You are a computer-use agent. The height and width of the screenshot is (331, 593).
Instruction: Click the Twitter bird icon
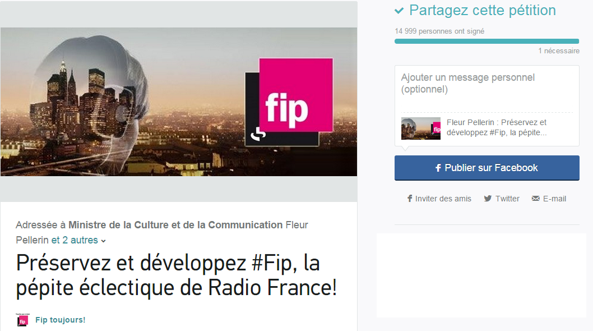click(x=488, y=199)
